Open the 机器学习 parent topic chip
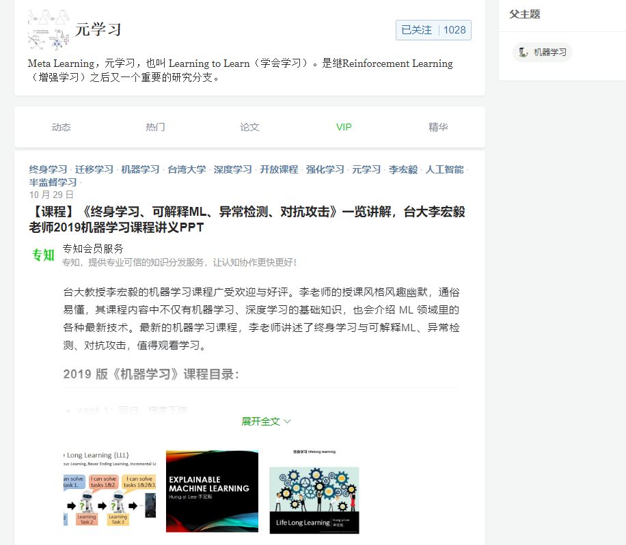Screen dimensions: 626x545 click(543, 52)
